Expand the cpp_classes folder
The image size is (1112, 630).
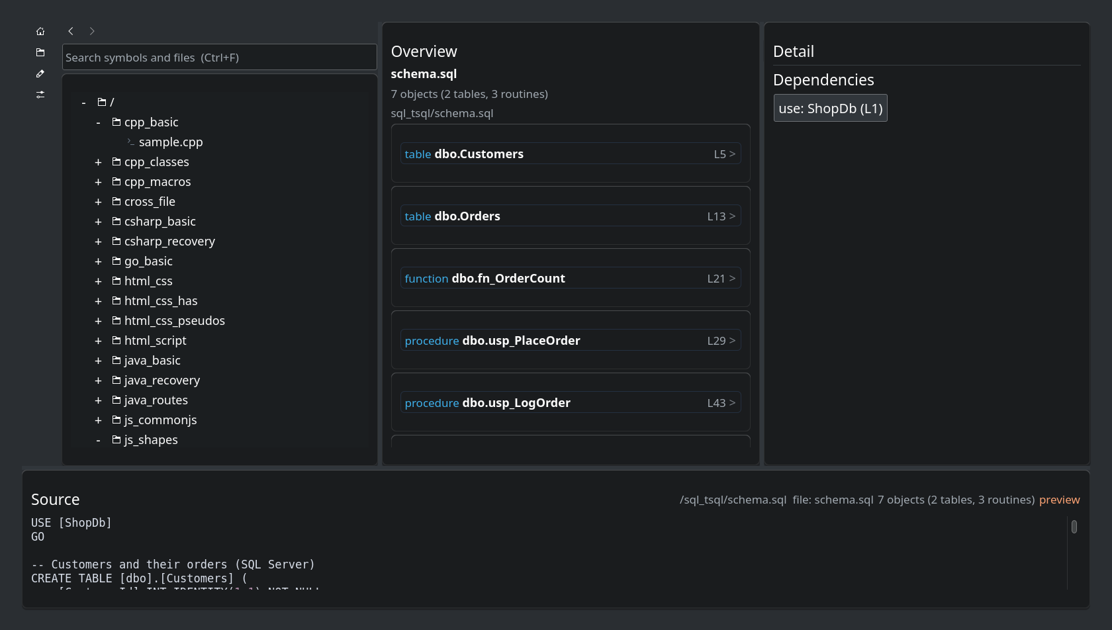tap(98, 162)
